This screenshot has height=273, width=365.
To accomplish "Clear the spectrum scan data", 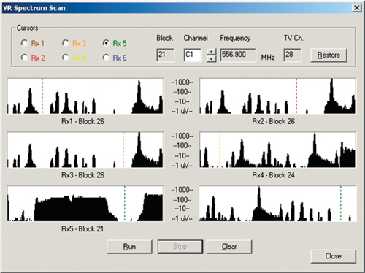I will point(229,247).
